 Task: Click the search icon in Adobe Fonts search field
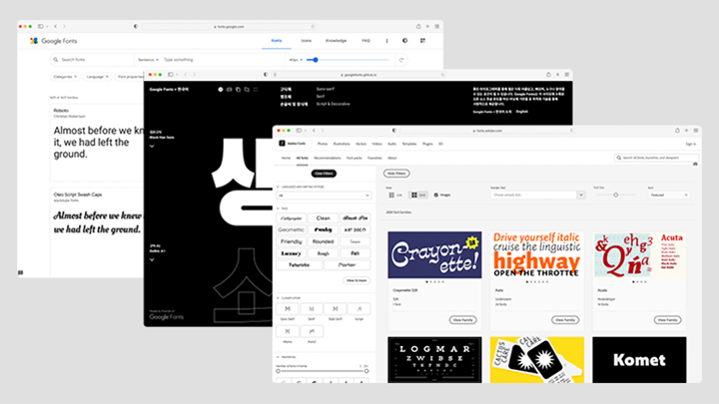(x=619, y=158)
